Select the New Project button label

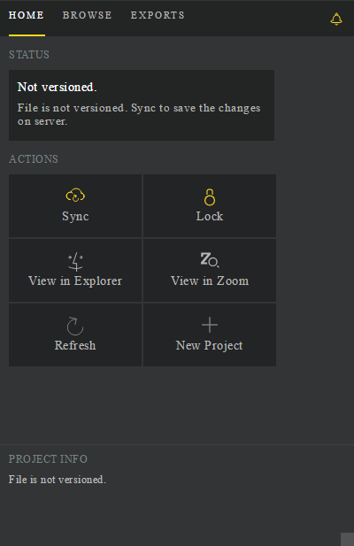[x=209, y=345]
